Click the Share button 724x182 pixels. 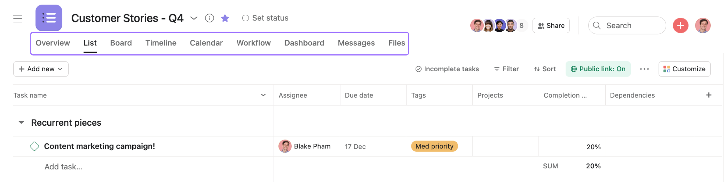pyautogui.click(x=551, y=26)
